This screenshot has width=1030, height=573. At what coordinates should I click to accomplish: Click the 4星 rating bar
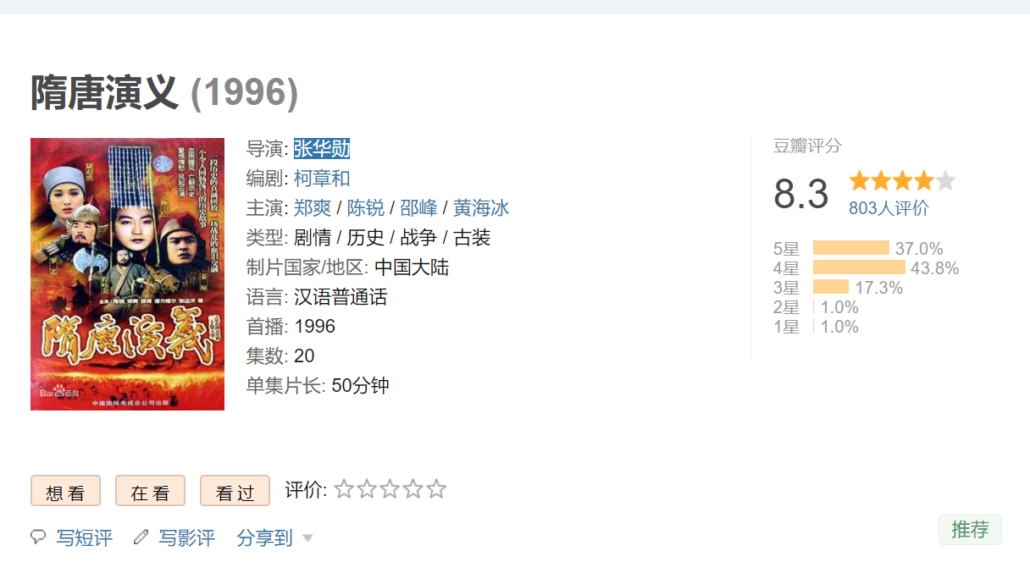[859, 267]
